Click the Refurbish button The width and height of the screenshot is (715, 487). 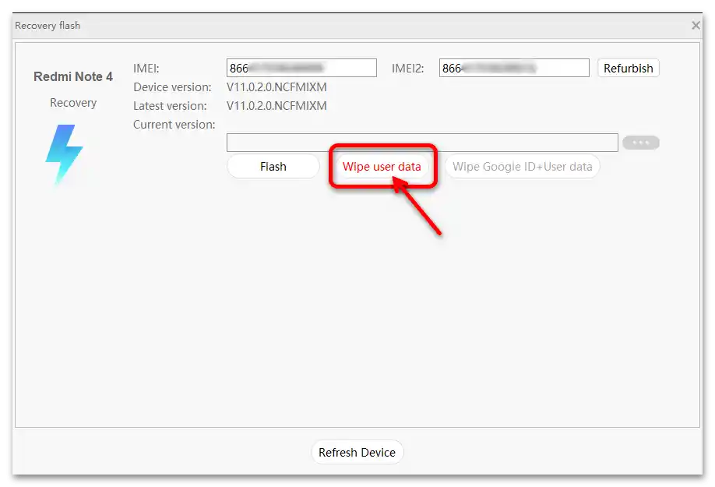click(628, 68)
